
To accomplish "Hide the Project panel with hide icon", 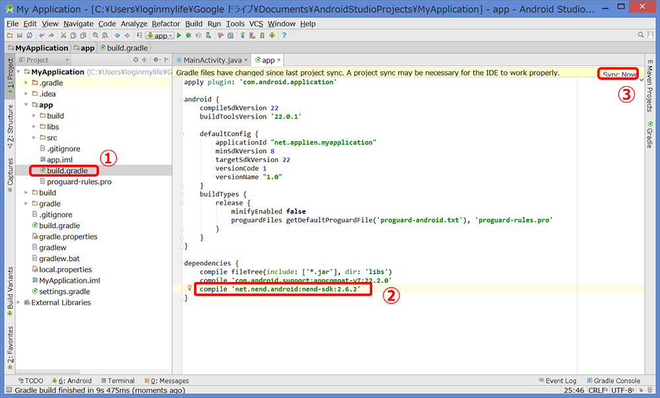I will (x=167, y=60).
